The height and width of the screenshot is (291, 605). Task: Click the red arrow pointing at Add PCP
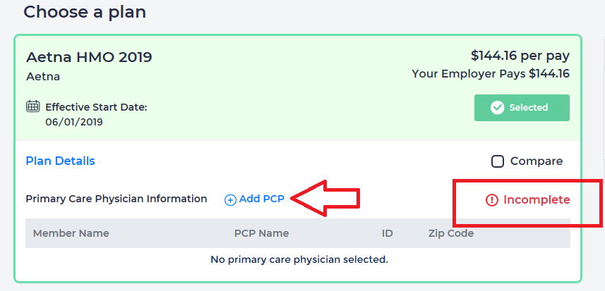tap(326, 199)
